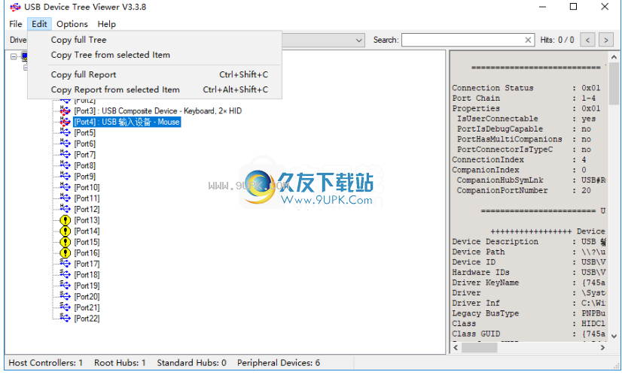The width and height of the screenshot is (622, 375).
Task: Click the USB port icon next to Port7
Action: coord(65,154)
